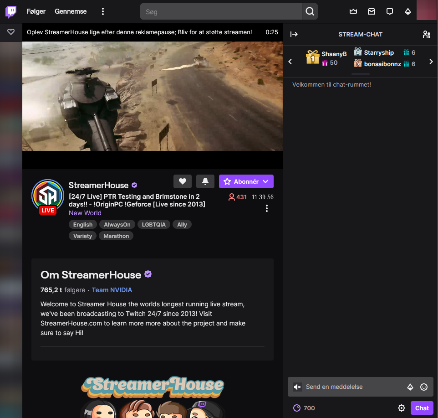Click the right chevron on the gifter leaderboard
The image size is (438, 418).
431,61
